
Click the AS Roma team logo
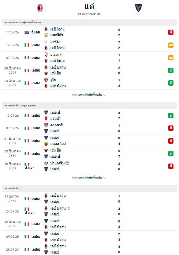(46, 144)
